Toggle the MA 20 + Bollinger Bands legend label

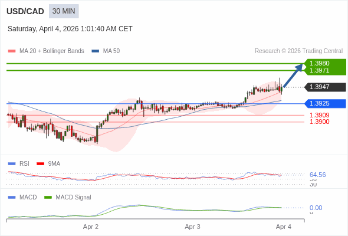[x=52, y=51]
